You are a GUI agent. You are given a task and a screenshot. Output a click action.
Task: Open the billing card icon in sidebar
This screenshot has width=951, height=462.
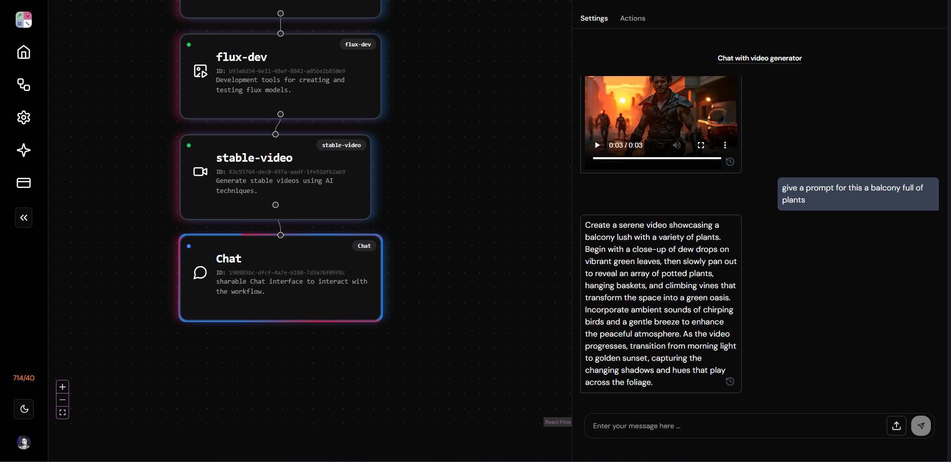(x=24, y=183)
